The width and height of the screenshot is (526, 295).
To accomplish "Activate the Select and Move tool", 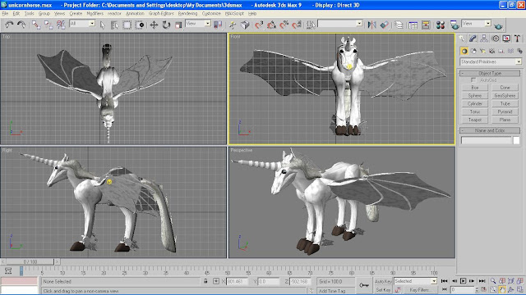I will pos(154,25).
